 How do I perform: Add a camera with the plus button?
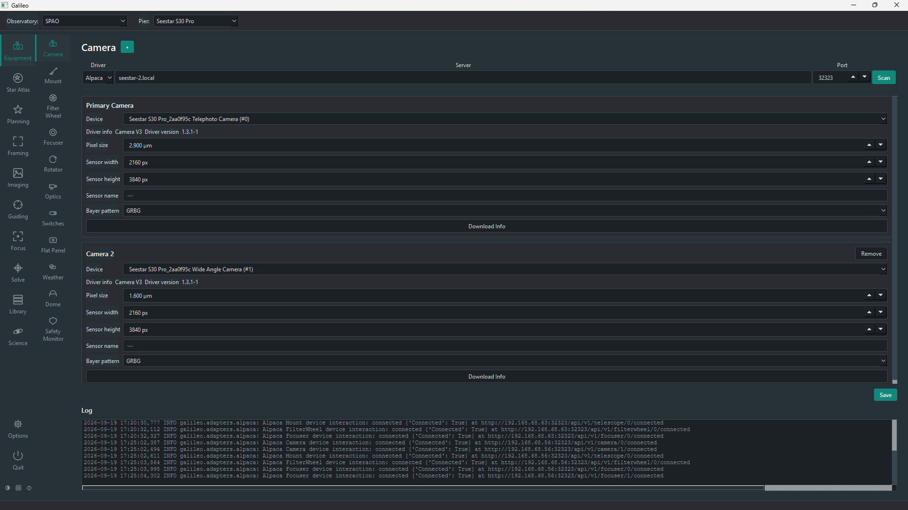(127, 47)
